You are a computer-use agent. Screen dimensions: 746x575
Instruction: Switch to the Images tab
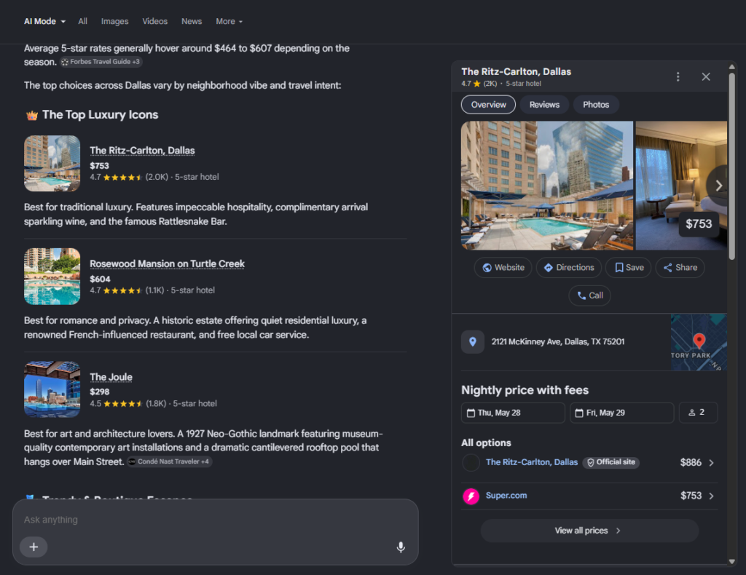pyautogui.click(x=114, y=21)
